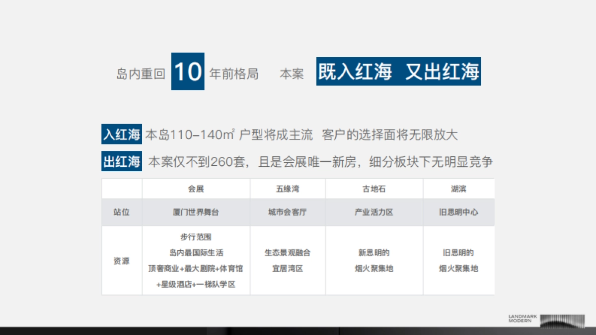Click the 城市会客厅 table cell
596x335 pixels.
pyautogui.click(x=288, y=212)
